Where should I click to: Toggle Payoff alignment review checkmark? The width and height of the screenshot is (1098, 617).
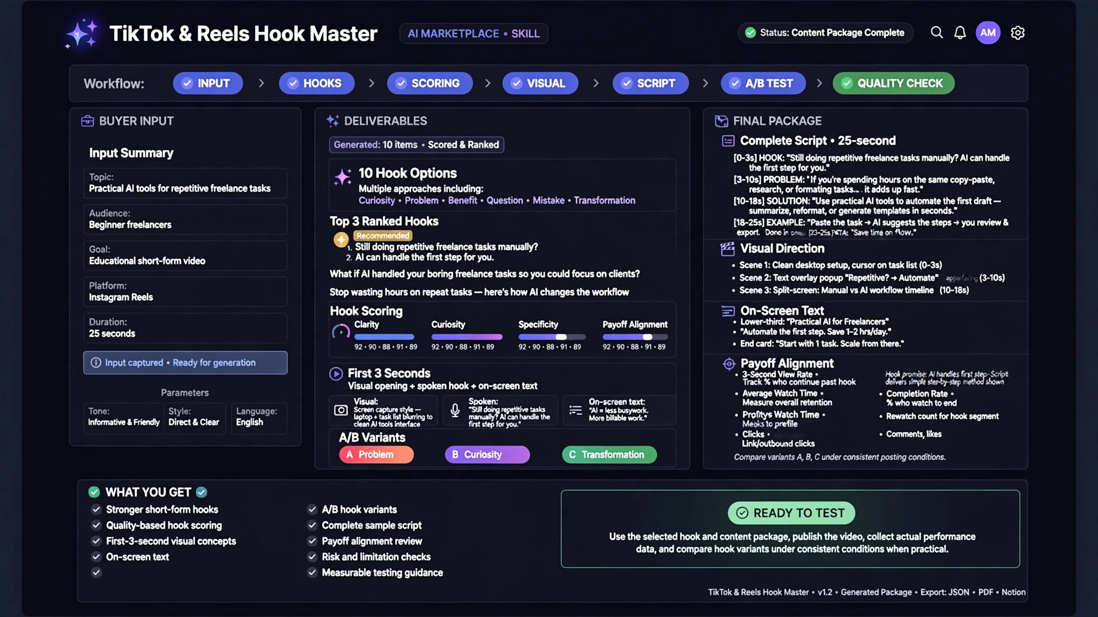click(x=312, y=541)
